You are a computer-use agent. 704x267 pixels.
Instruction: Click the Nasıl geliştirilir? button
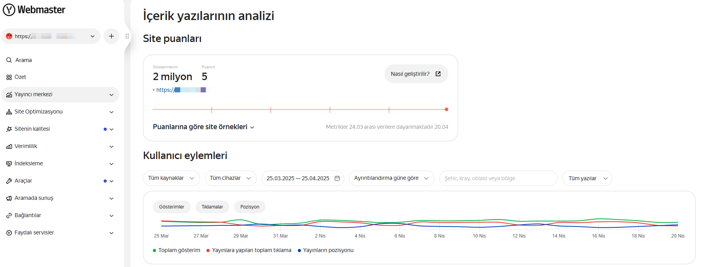pyautogui.click(x=416, y=74)
